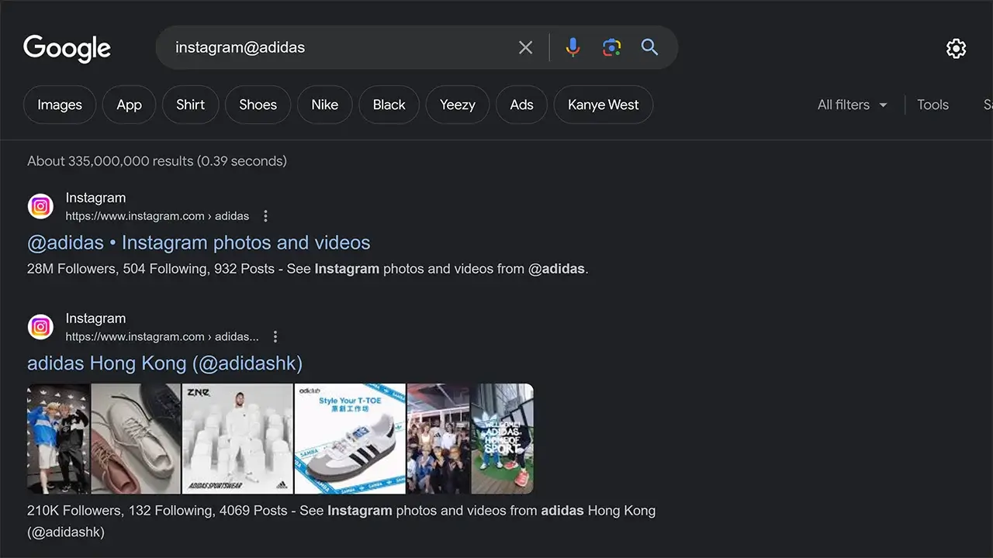Select the Ads filter chip
The width and height of the screenshot is (993, 558).
(521, 105)
